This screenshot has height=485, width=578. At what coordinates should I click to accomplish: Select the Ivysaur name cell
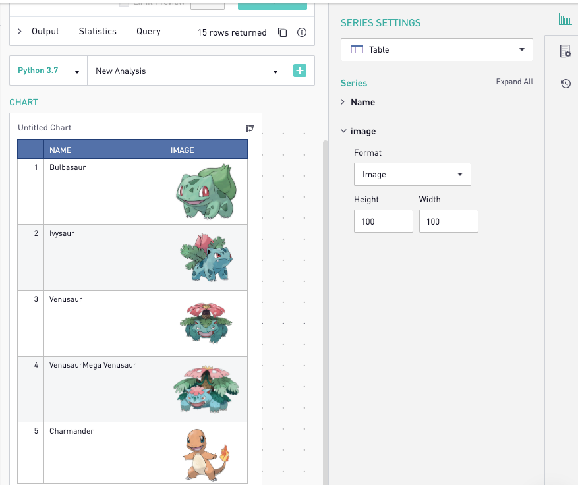point(104,257)
